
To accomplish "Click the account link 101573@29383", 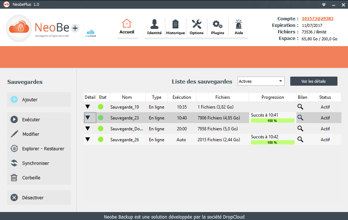I will tap(317, 19).
